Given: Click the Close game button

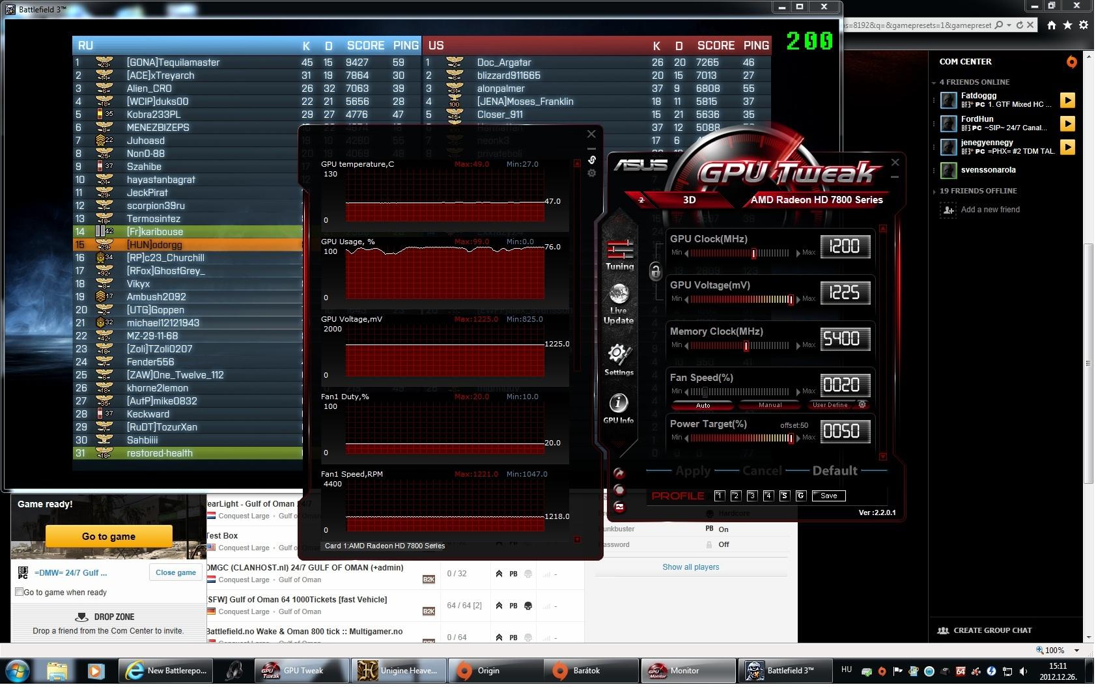Looking at the screenshot, I should click(x=176, y=572).
